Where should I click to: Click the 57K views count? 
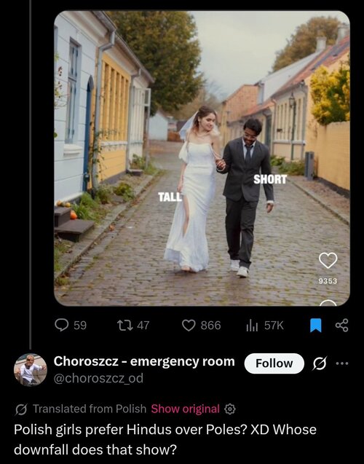point(274,326)
